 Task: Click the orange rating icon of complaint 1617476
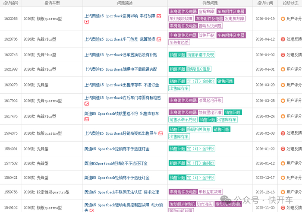[283, 116]
